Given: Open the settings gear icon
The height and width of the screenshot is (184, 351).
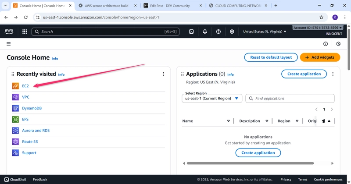Looking at the screenshot, I should click(x=232, y=32).
